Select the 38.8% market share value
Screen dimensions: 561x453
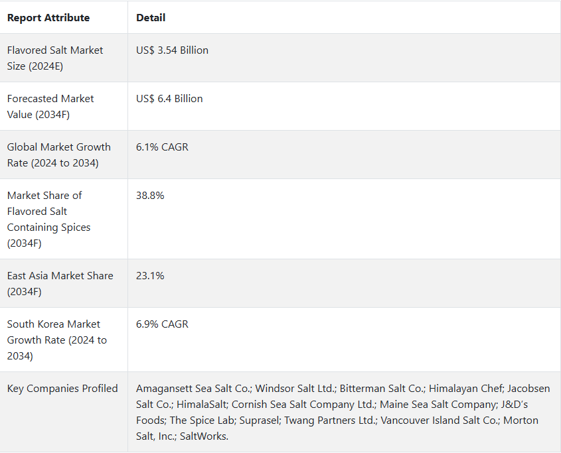coord(150,196)
